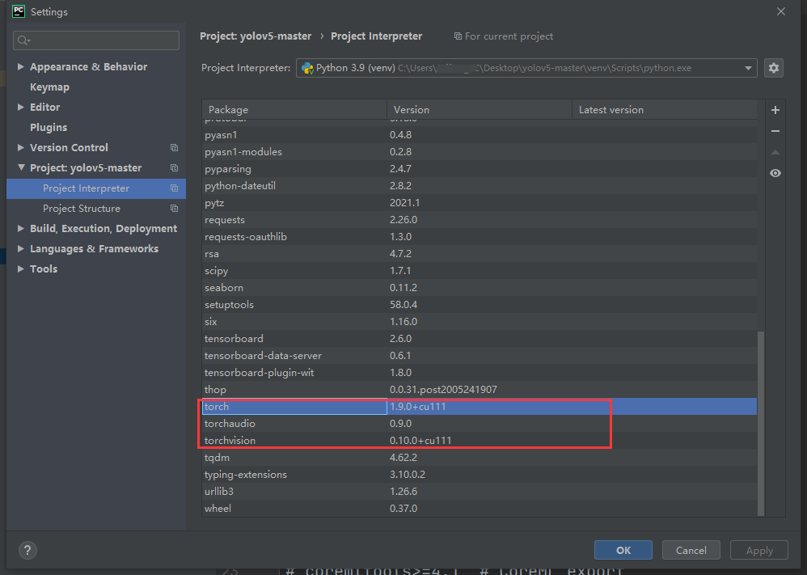Select the rsa package row
The height and width of the screenshot is (575, 807).
(x=480, y=254)
